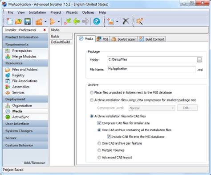Expand the User Interface section

(x=25, y=124)
